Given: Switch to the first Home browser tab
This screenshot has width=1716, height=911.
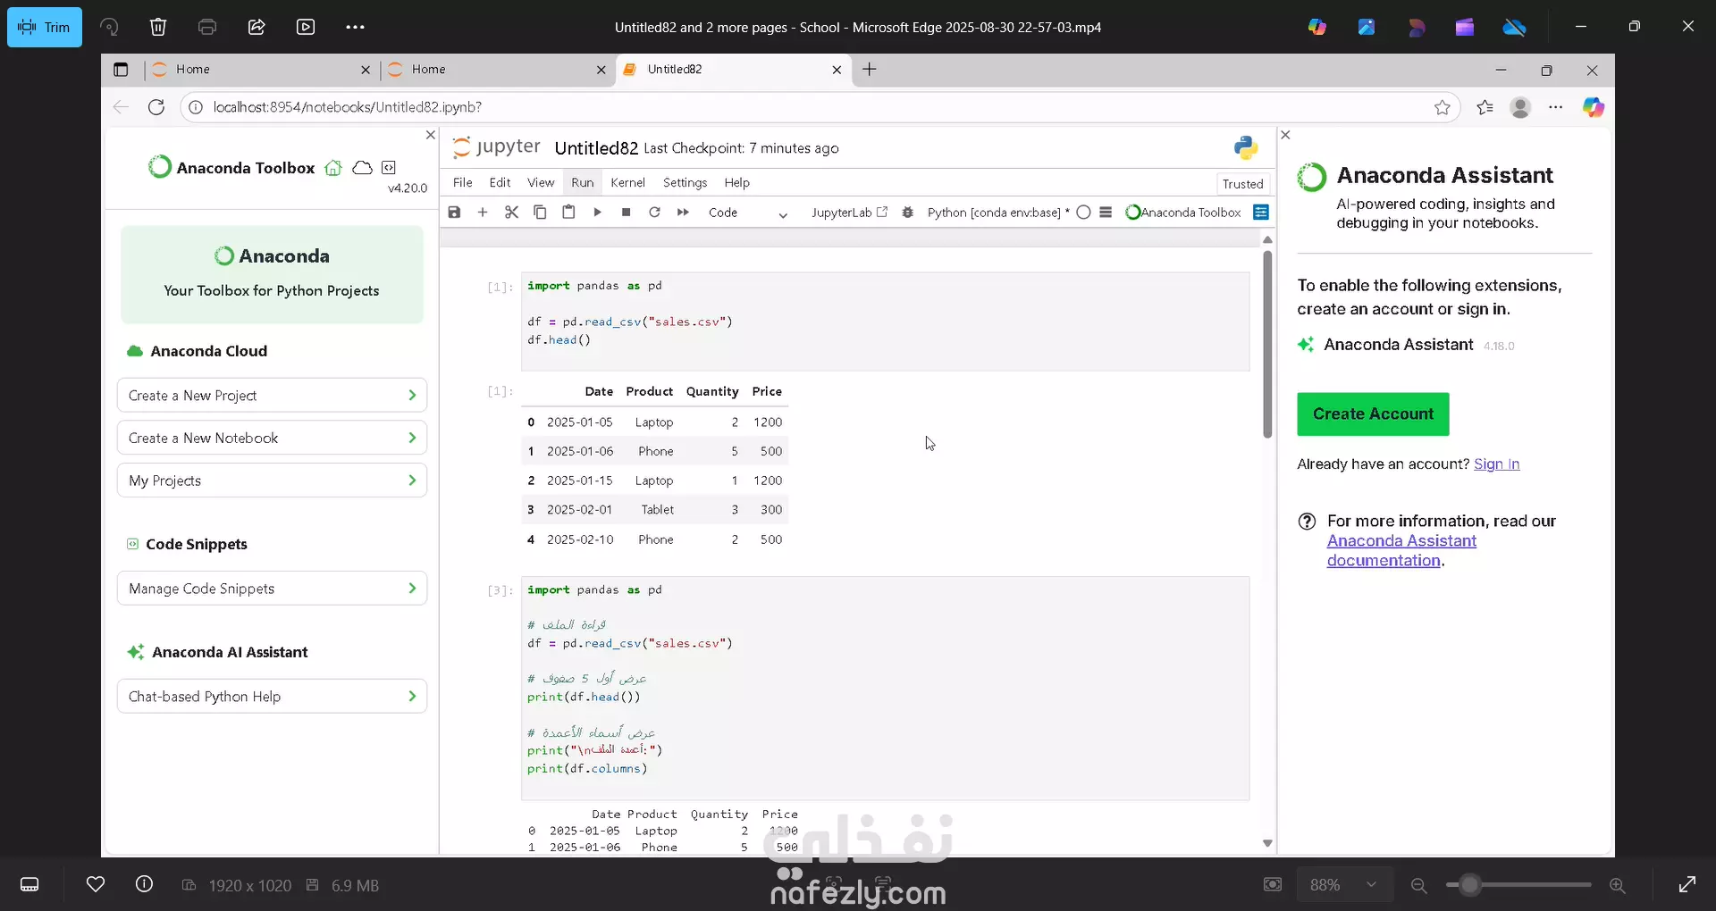Looking at the screenshot, I should [x=261, y=69].
